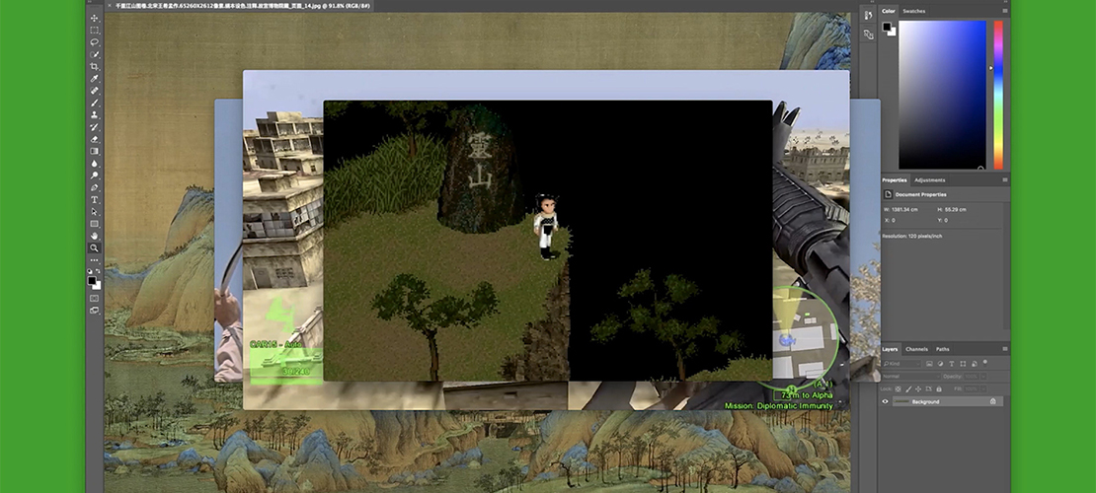The width and height of the screenshot is (1096, 493).
Task: Toggle lock all padlock icon
Action: click(937, 388)
